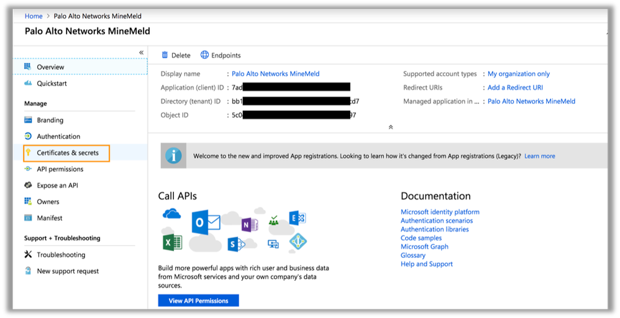Collapse the sidebar with double chevron
620x318 pixels.
[141, 53]
